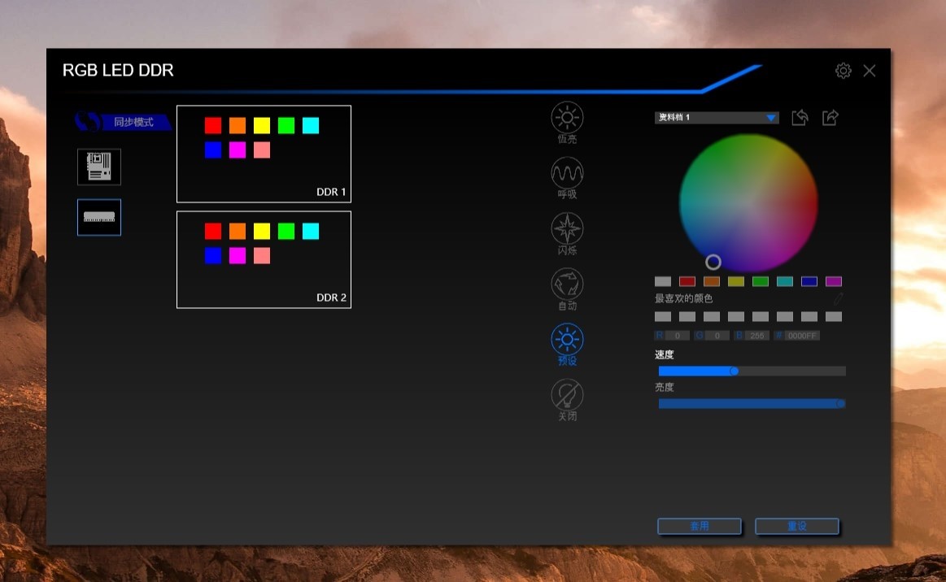This screenshot has height=582, width=946.
Task: Edit favorite colors with pencil icon
Action: click(838, 299)
